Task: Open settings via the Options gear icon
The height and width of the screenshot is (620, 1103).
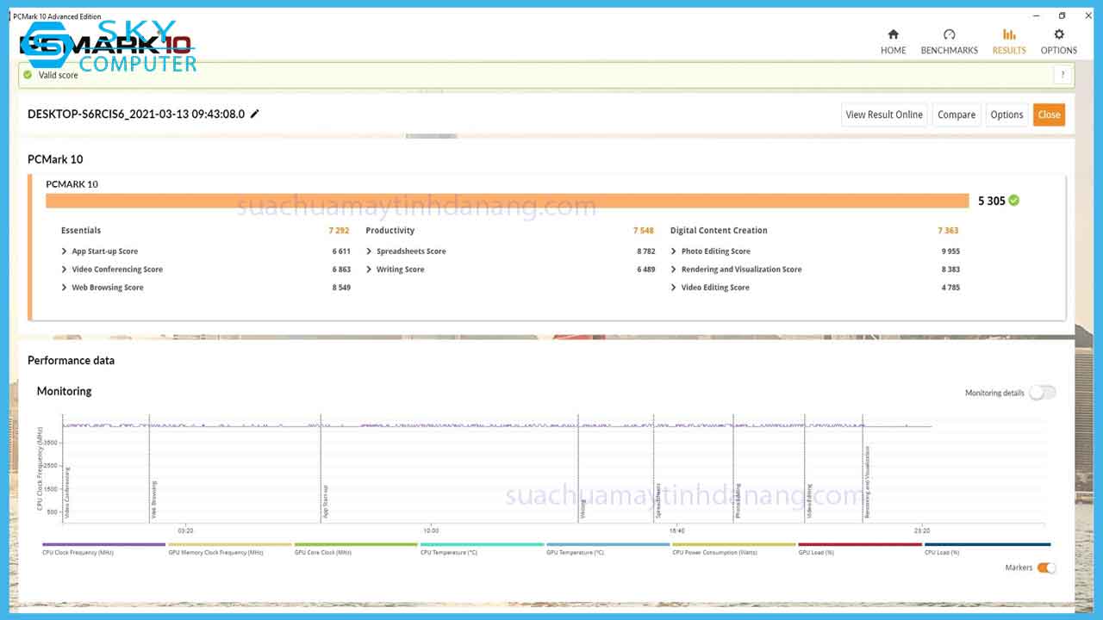Action: point(1058,38)
